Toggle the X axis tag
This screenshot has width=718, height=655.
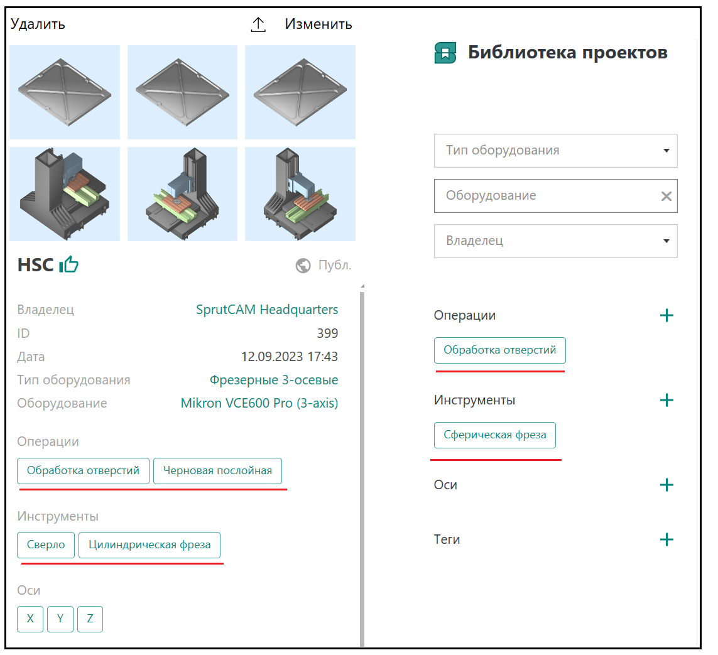30,619
